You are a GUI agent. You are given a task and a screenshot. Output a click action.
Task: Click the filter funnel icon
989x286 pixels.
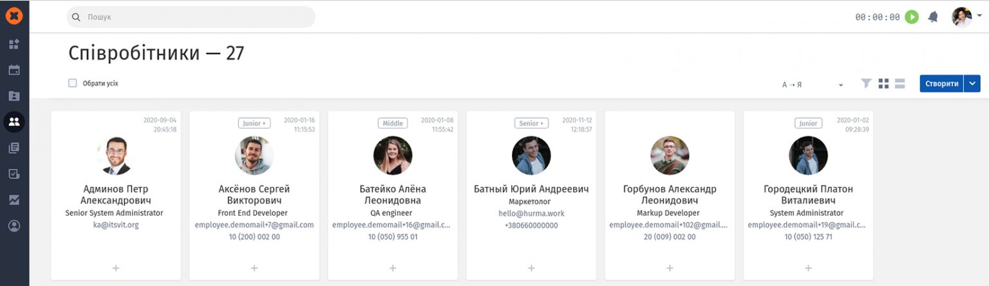coord(867,84)
